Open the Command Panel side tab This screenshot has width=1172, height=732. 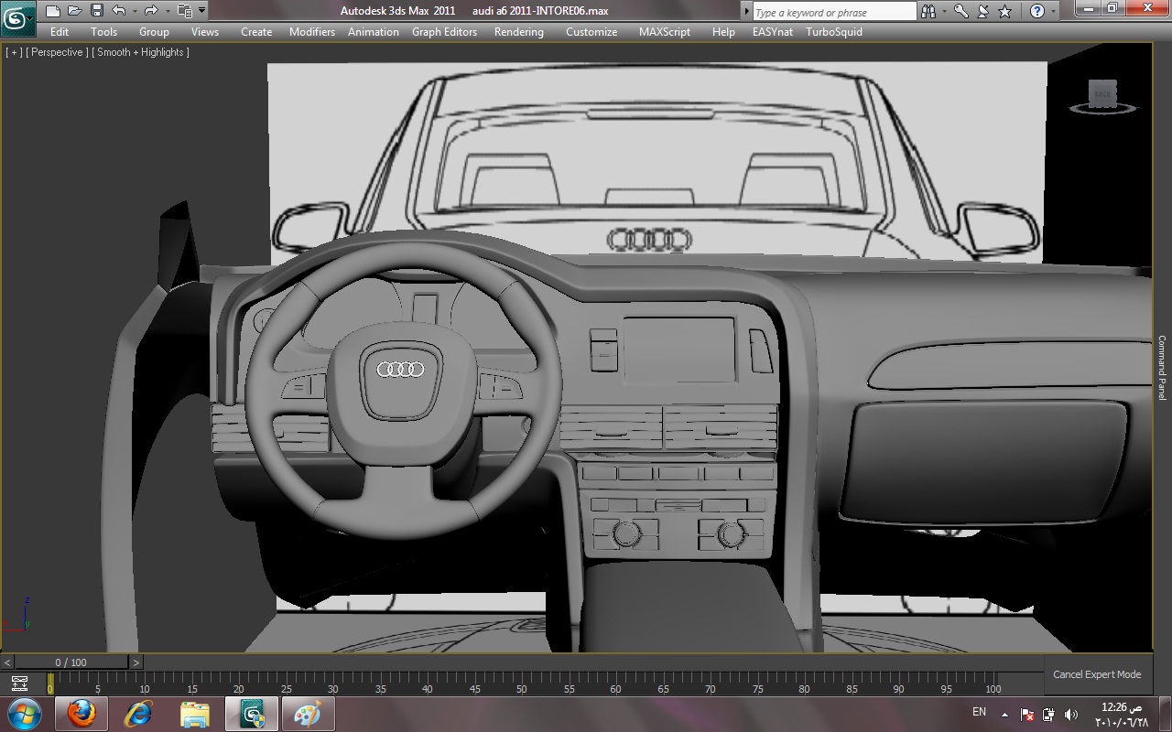[1163, 366]
